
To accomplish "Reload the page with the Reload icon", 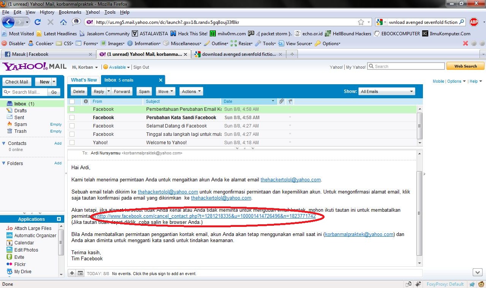I will point(38,22).
